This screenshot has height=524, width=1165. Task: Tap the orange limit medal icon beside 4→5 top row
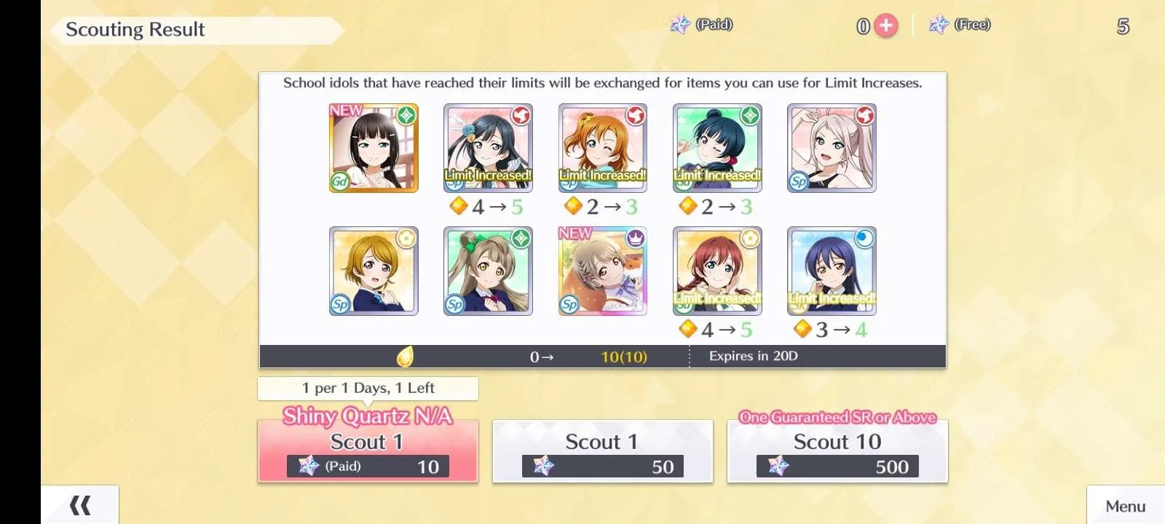(x=459, y=206)
